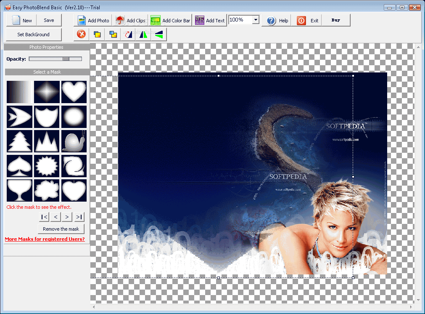The width and height of the screenshot is (425, 314).
Task: Pick the spade-shaped mask
Action: [x=19, y=166]
